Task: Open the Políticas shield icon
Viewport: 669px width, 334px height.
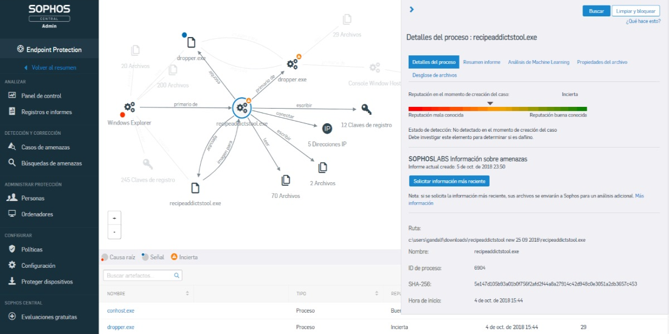Action: coord(12,249)
